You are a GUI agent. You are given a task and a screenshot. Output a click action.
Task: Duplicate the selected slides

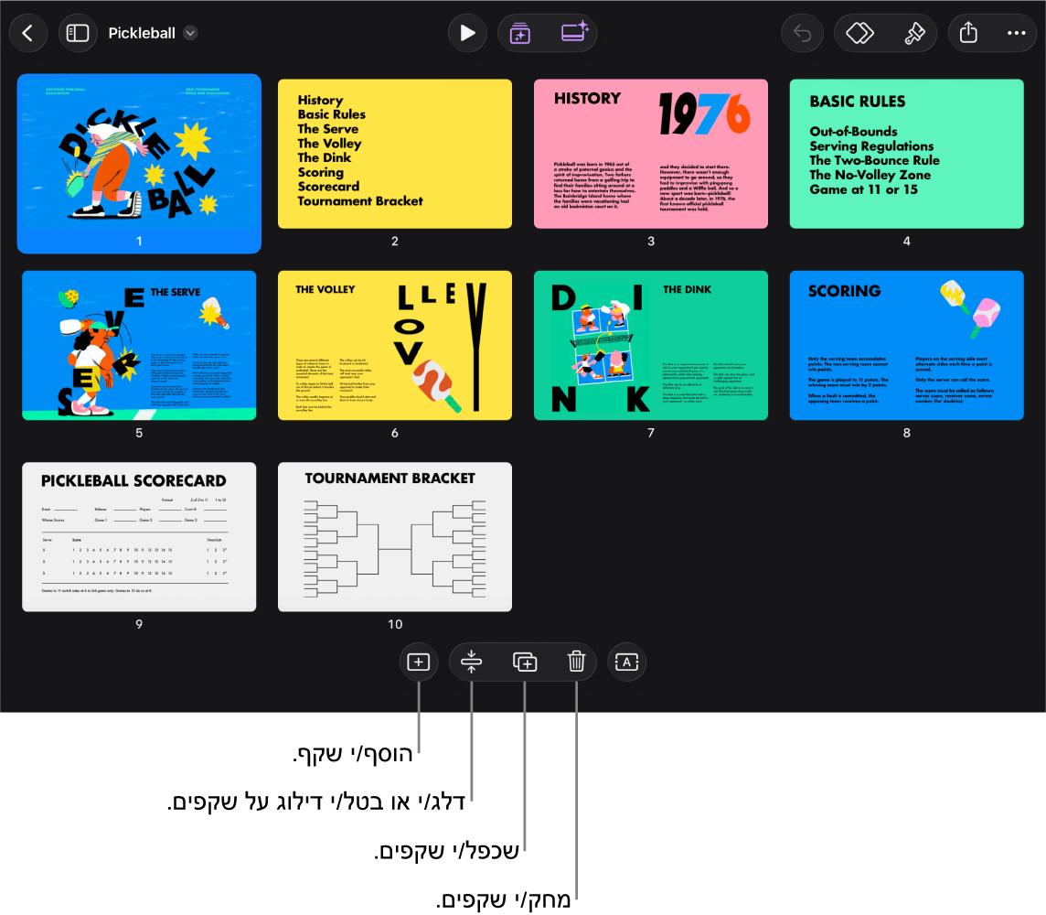(x=524, y=662)
